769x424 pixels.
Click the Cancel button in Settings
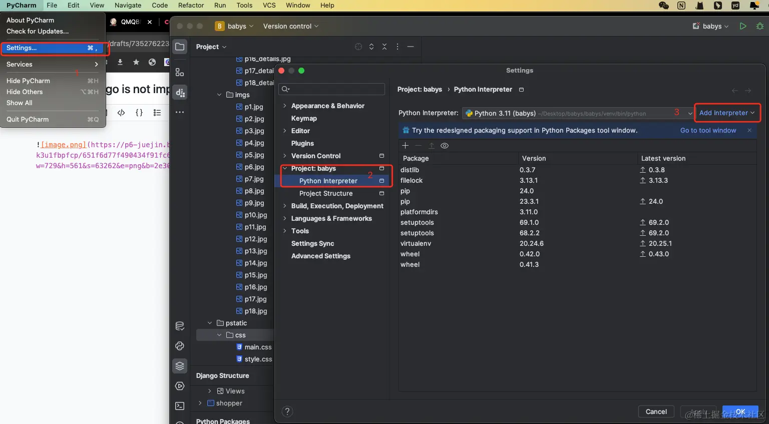point(656,411)
